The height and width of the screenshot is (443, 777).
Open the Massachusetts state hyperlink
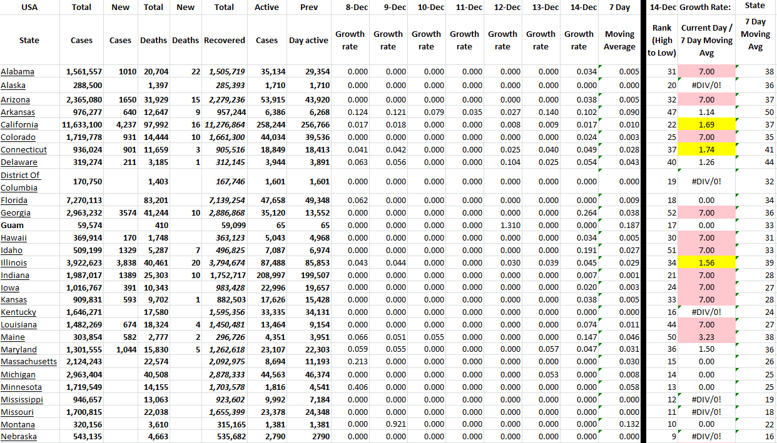point(28,362)
